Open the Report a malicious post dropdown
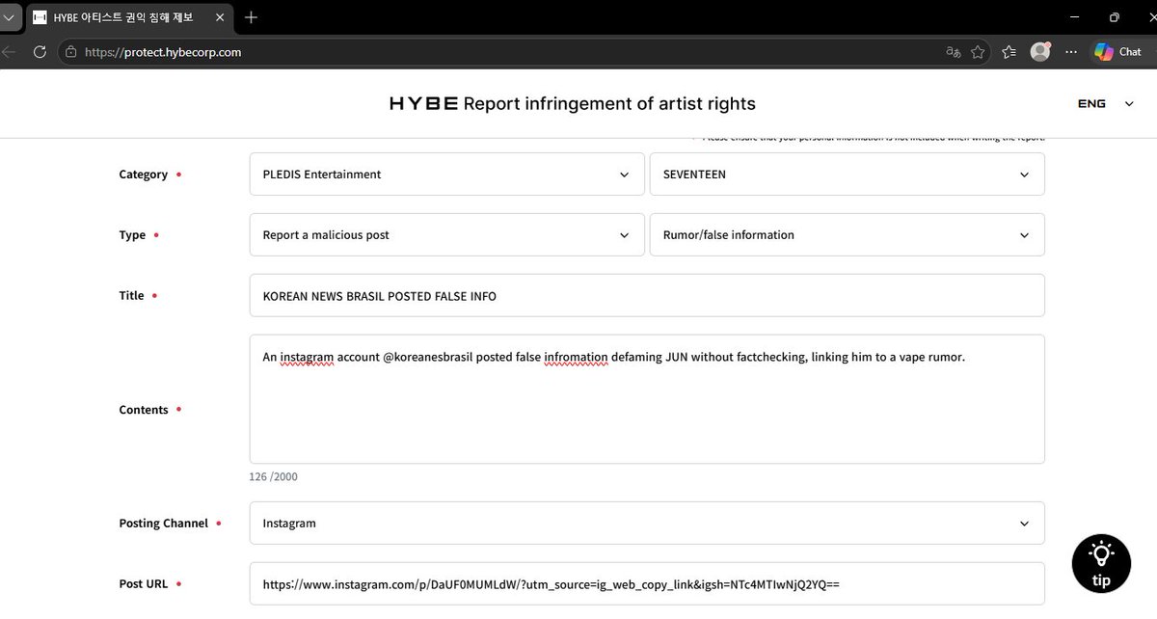The width and height of the screenshot is (1157, 619). (x=446, y=235)
